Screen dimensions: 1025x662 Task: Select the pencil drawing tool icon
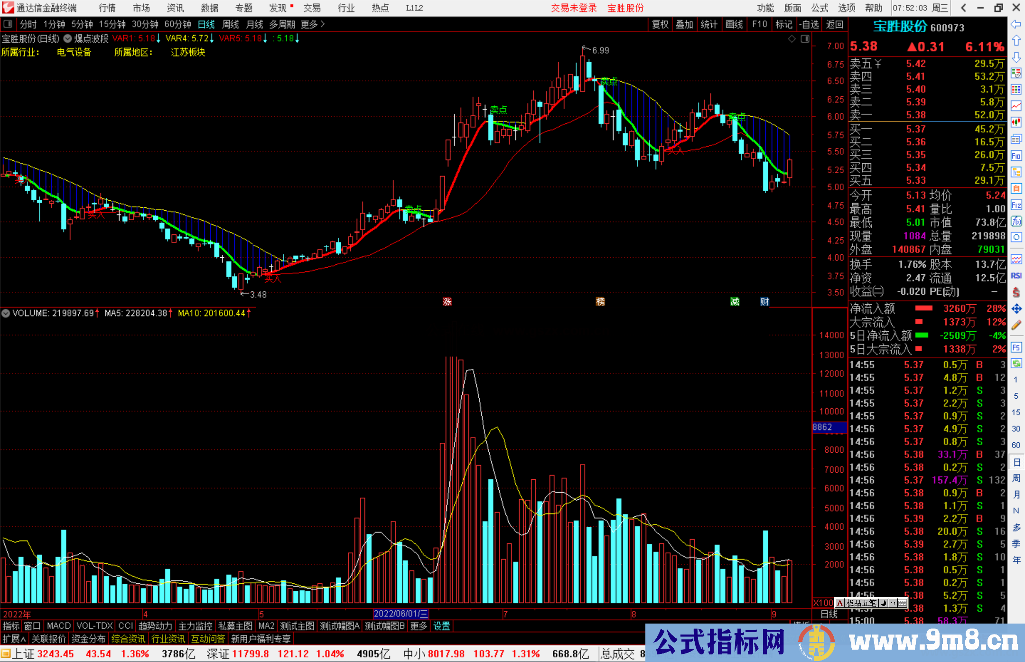coord(1016,326)
